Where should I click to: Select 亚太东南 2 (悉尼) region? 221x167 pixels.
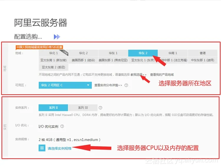(x=54, y=67)
